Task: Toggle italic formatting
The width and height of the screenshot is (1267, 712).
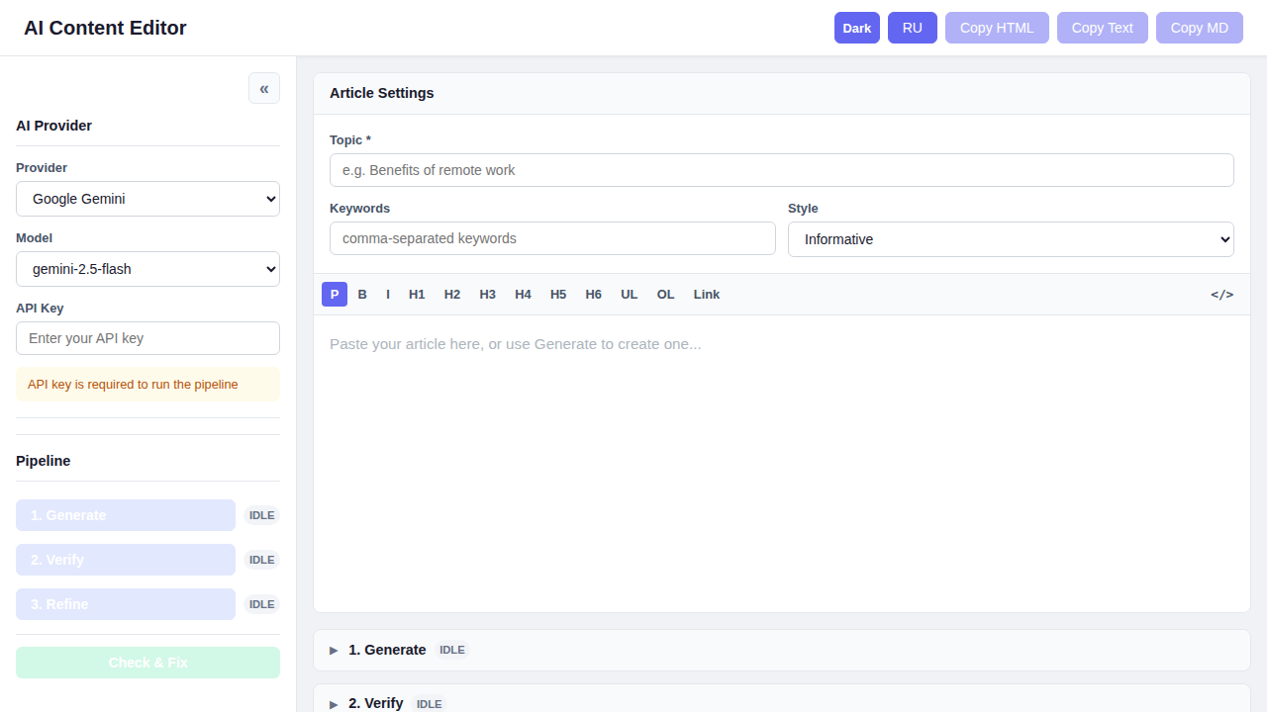Action: tap(387, 294)
